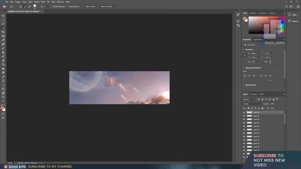
Task: Hide Layer 58 visibility eye
Action: 244,126
